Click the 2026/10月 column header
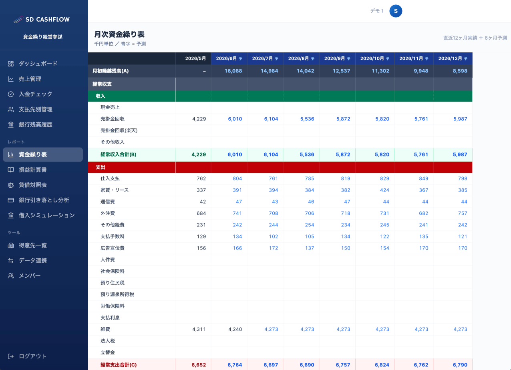511x370 pixels. click(x=375, y=58)
